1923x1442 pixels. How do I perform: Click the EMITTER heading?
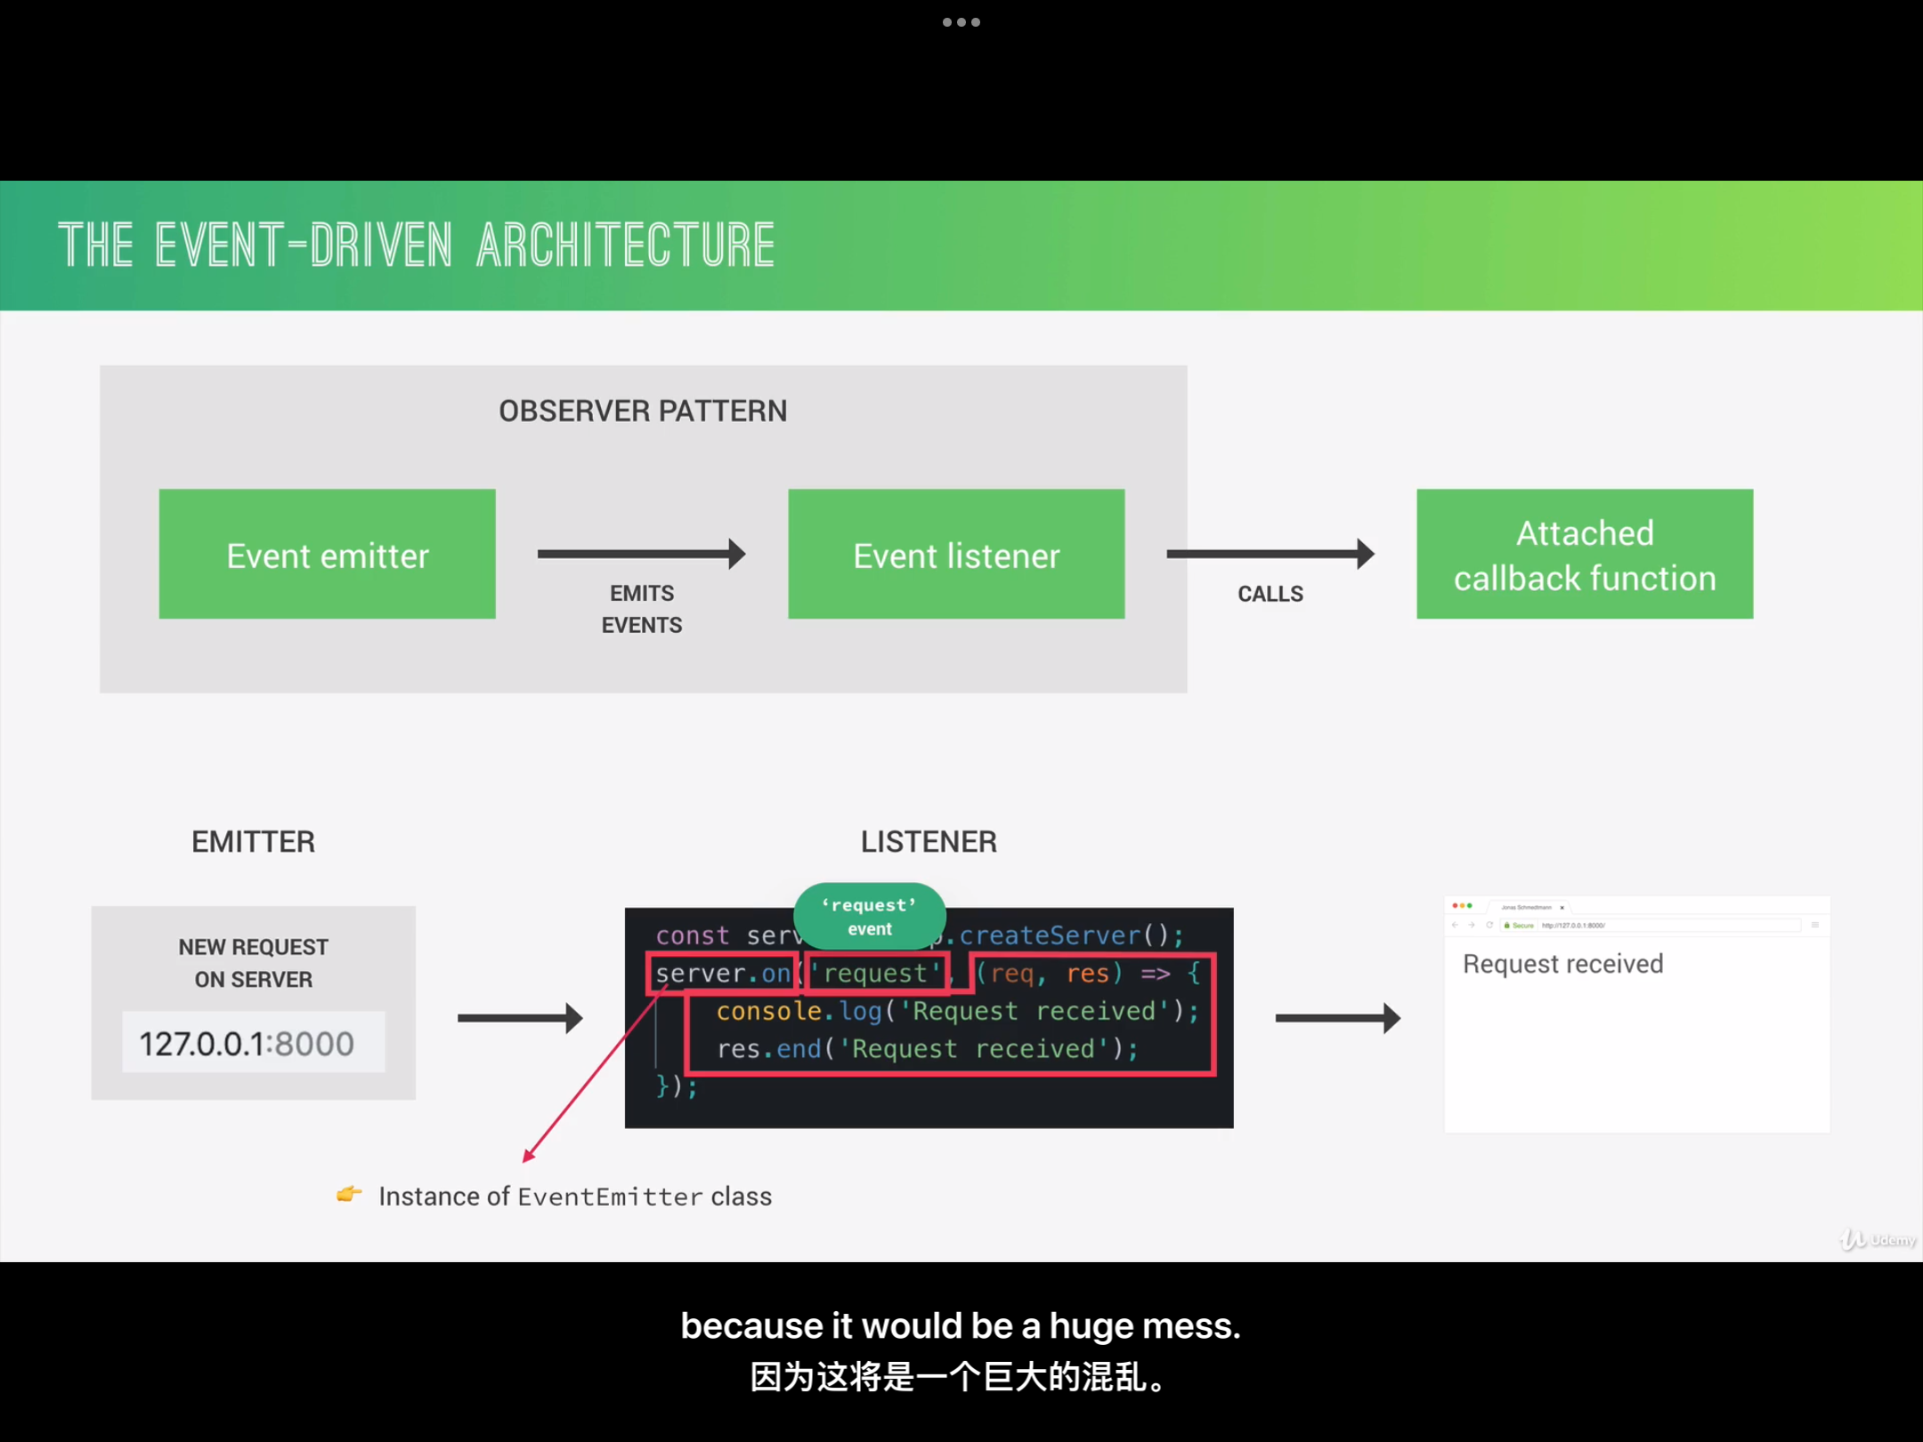(254, 842)
